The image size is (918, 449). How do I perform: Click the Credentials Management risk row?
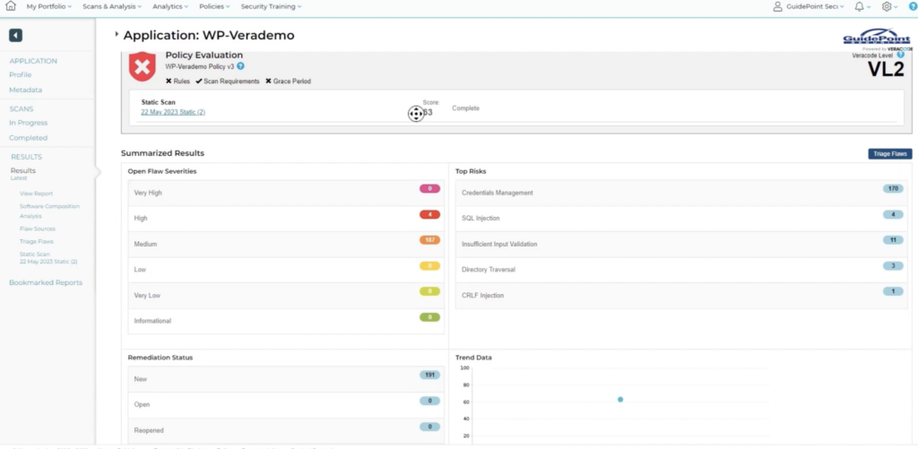click(x=681, y=193)
